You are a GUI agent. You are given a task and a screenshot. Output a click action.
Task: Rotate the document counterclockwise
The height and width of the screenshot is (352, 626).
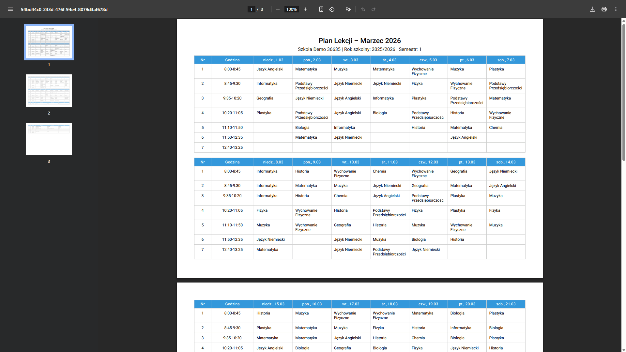332,9
